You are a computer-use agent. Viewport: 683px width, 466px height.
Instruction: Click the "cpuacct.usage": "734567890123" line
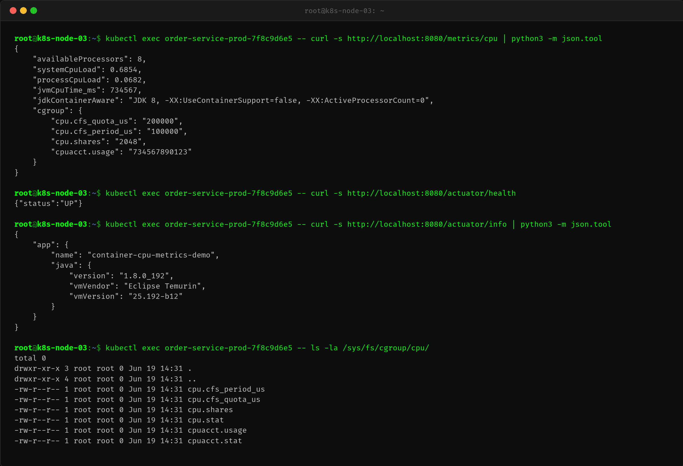click(121, 152)
